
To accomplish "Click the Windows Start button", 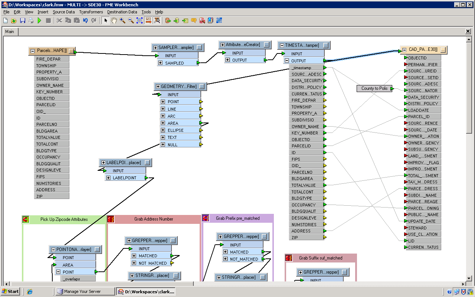I will [10, 291].
